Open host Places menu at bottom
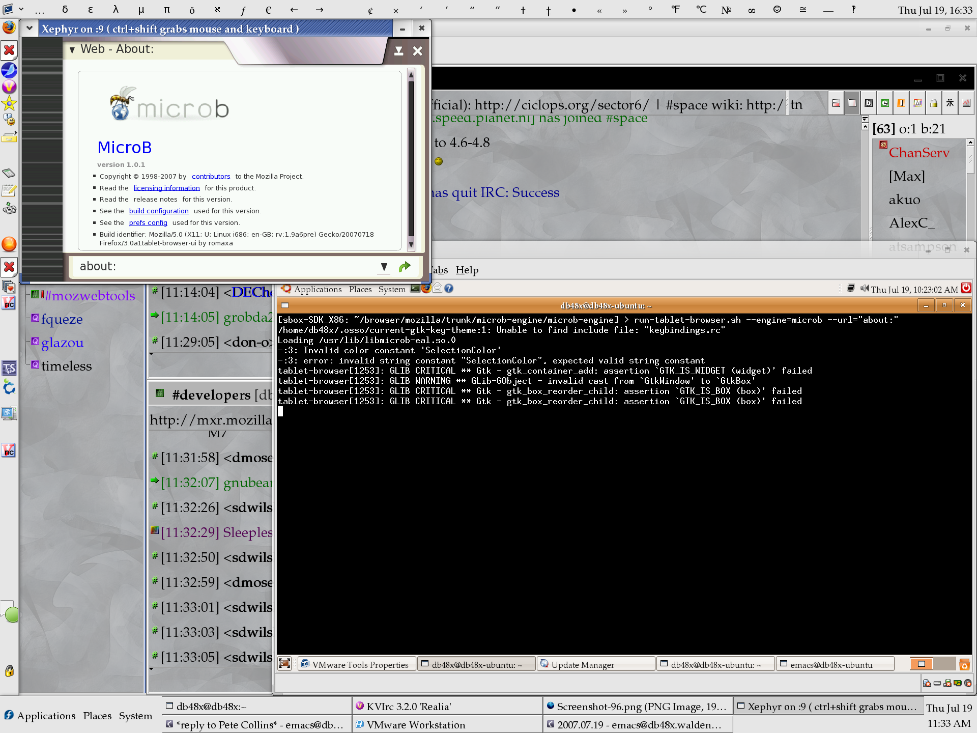 click(x=97, y=716)
